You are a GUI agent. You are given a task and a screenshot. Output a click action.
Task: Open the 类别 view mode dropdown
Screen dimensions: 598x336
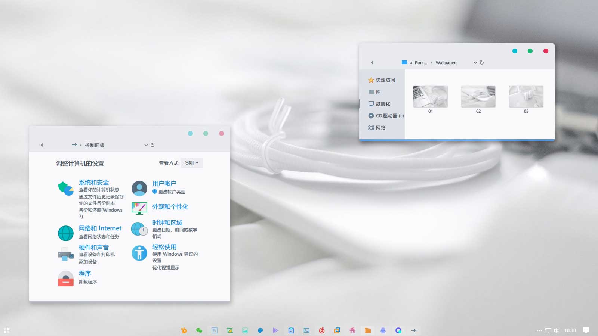[192, 163]
